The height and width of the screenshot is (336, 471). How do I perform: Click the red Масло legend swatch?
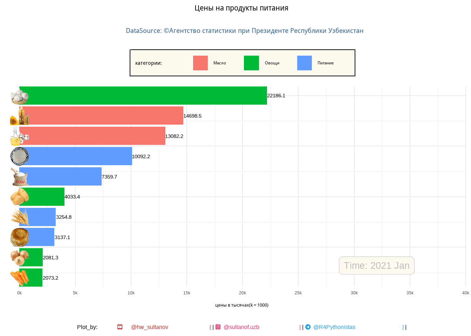click(x=200, y=63)
